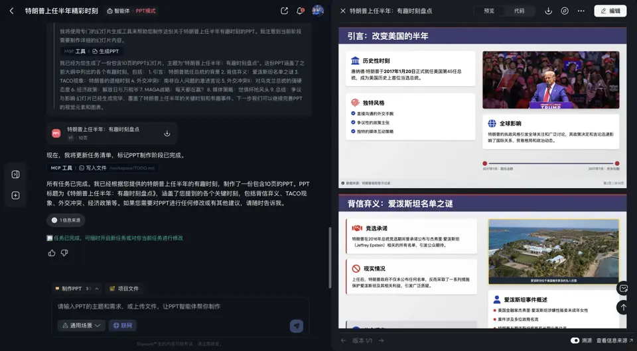The image size is (637, 351).
Task: Open the 通用场景 scenario dropdown
Action: coord(82,325)
